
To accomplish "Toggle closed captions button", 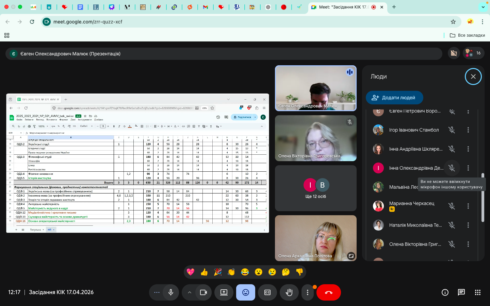I will coord(267,292).
